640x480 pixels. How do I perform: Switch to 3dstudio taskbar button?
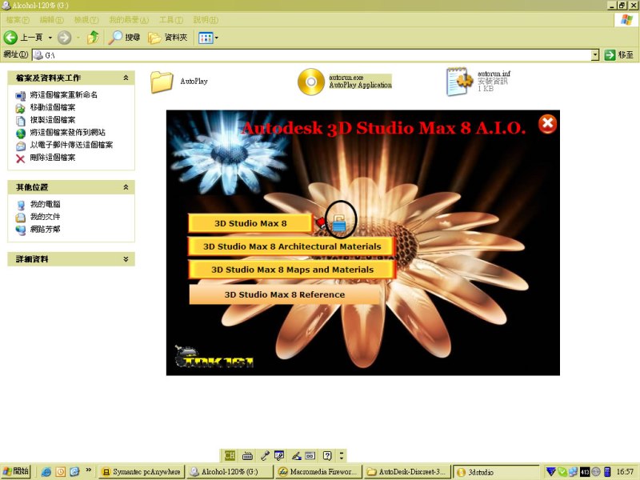[x=495, y=472]
